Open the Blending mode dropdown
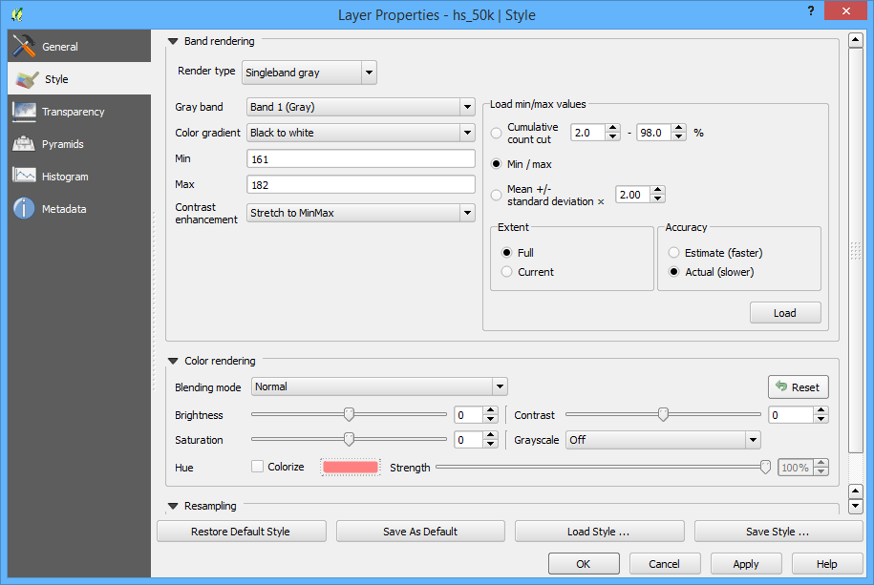Image resolution: width=874 pixels, height=585 pixels. [x=500, y=387]
